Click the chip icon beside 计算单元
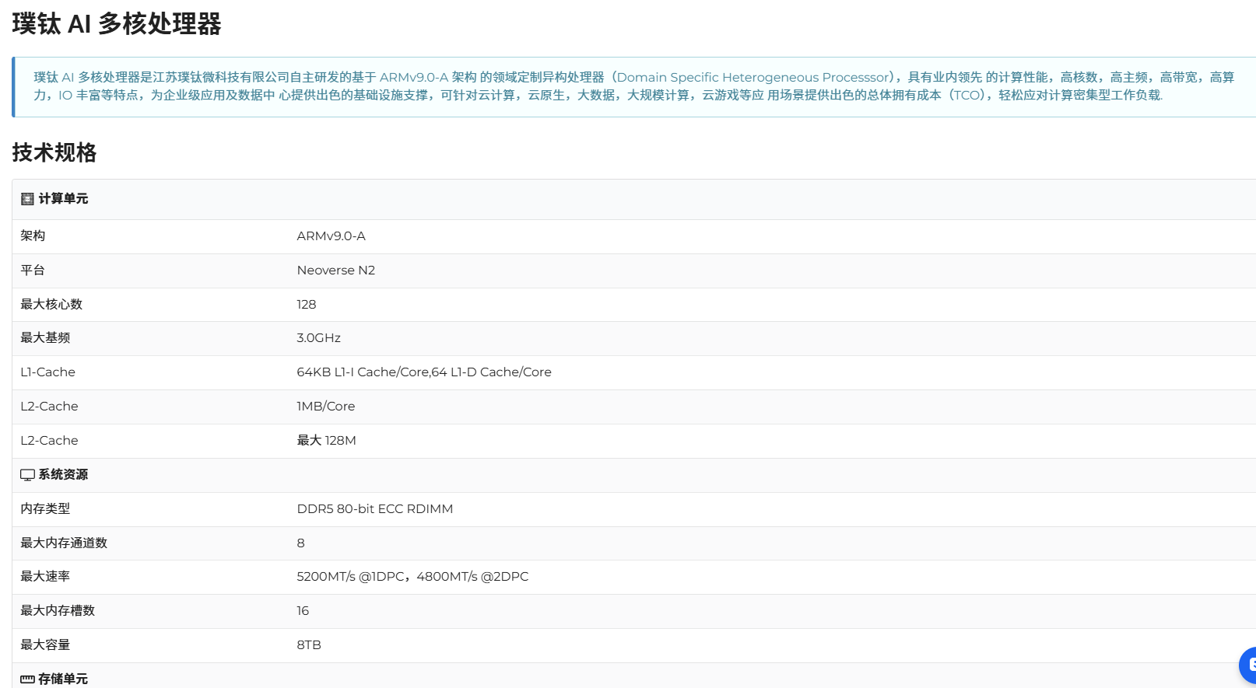 (27, 199)
